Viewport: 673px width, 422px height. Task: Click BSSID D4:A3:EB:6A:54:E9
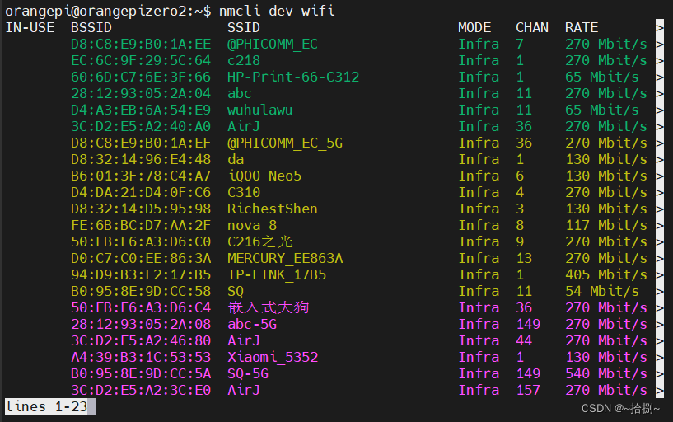[x=141, y=110]
